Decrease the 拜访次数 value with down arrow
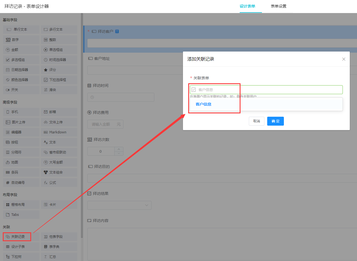Screen dimensions: 357x261 tap(119, 153)
